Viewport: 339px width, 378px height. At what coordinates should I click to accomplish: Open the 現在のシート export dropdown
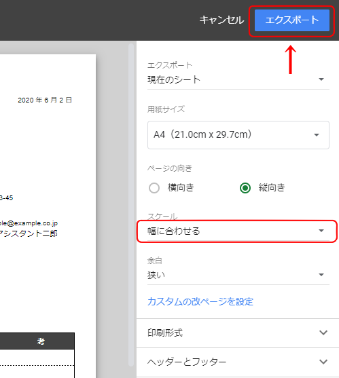pos(238,80)
